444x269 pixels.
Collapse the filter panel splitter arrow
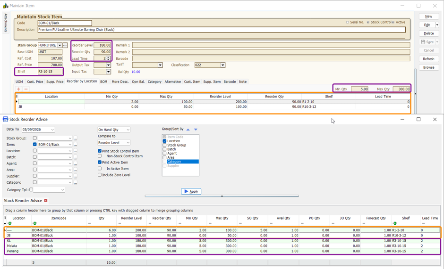[222, 196]
